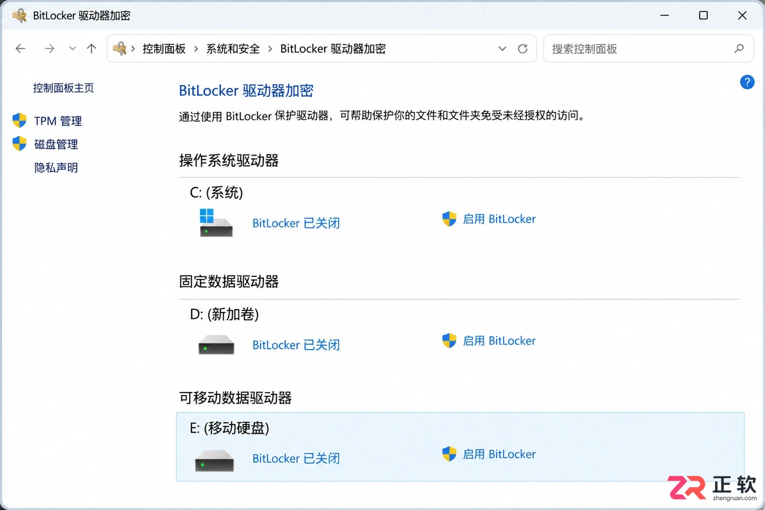Click the title bar BitLocker key icon

click(x=20, y=15)
